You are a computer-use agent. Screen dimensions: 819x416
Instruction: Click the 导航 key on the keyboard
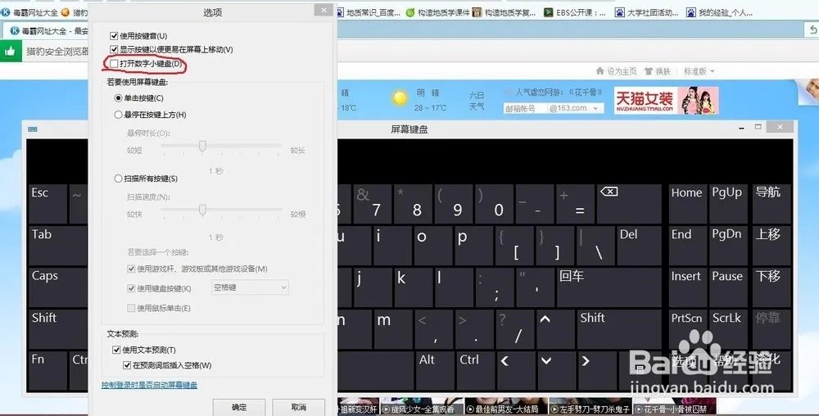tap(771, 204)
